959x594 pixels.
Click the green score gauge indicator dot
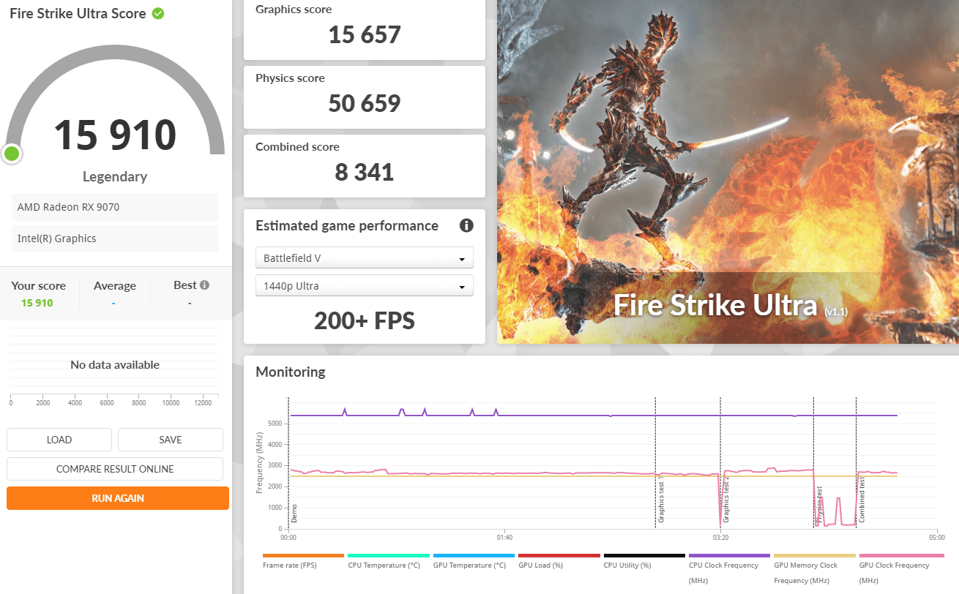click(x=12, y=154)
